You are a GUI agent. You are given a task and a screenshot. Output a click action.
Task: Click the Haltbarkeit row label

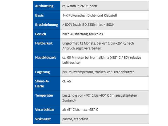click(x=47, y=46)
